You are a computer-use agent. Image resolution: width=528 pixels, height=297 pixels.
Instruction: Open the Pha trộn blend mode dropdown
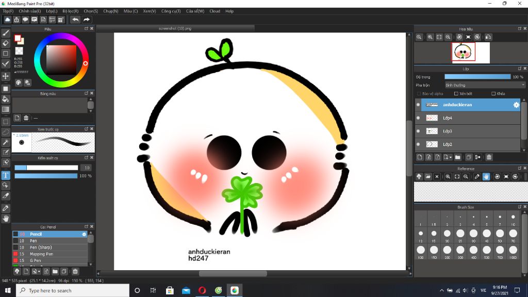(x=485, y=85)
